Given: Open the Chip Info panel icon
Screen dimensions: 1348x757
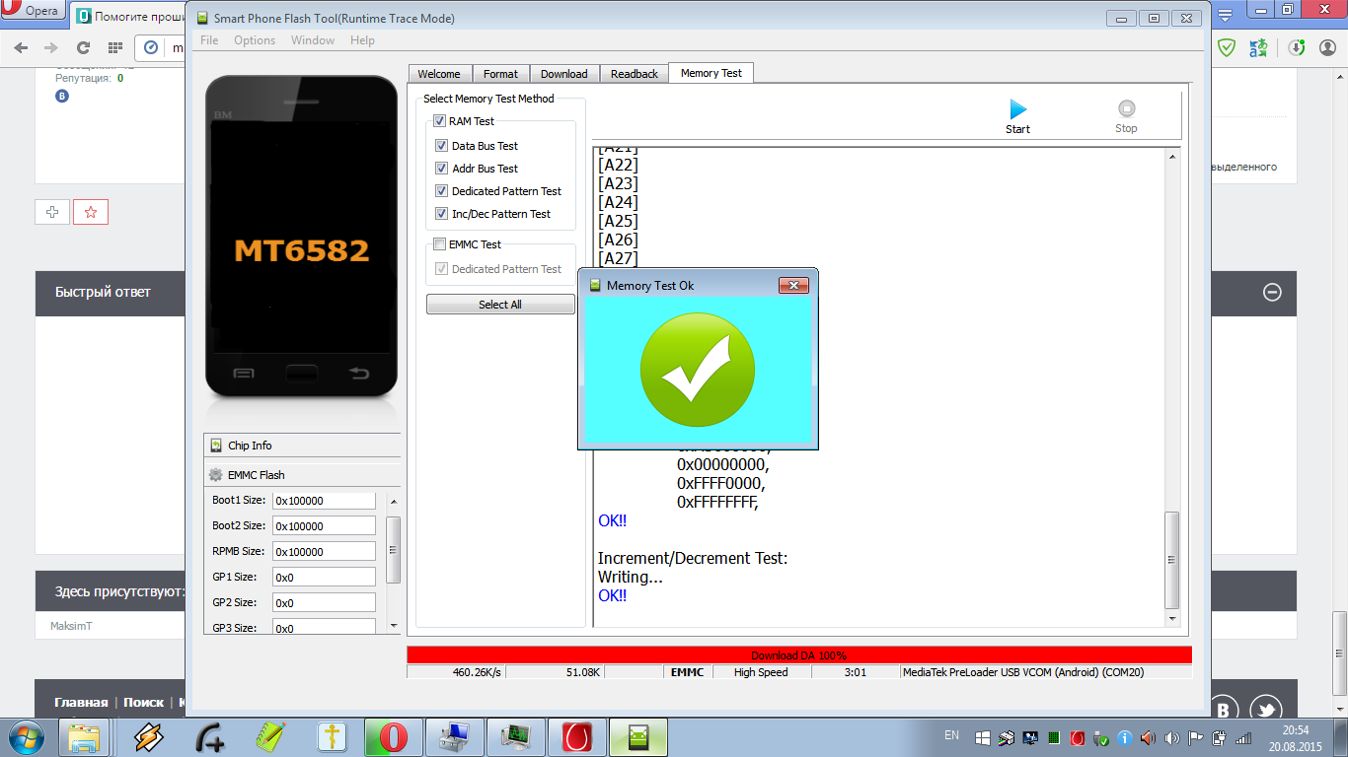Looking at the screenshot, I should [216, 446].
